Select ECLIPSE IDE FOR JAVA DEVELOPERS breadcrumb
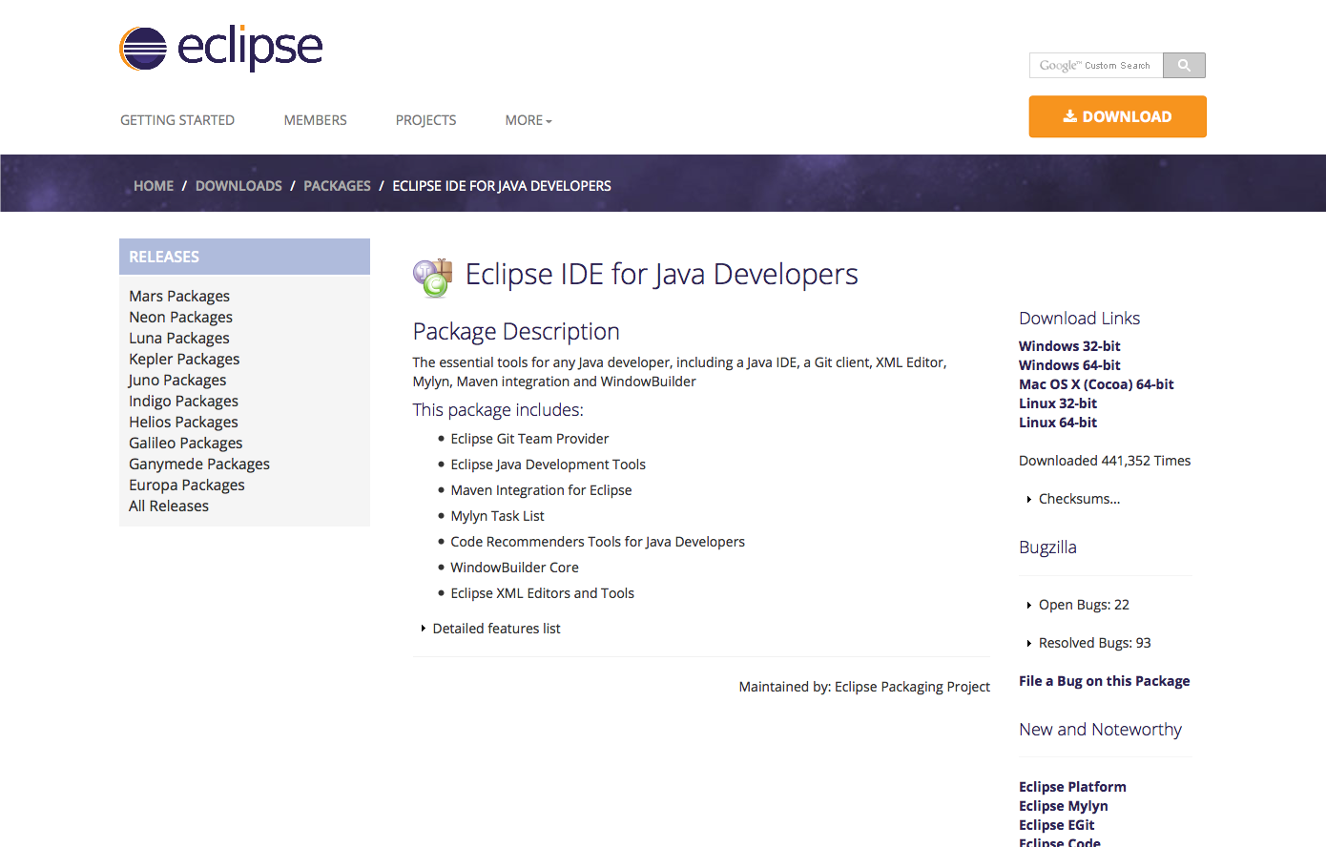1326x847 pixels. coord(502,186)
